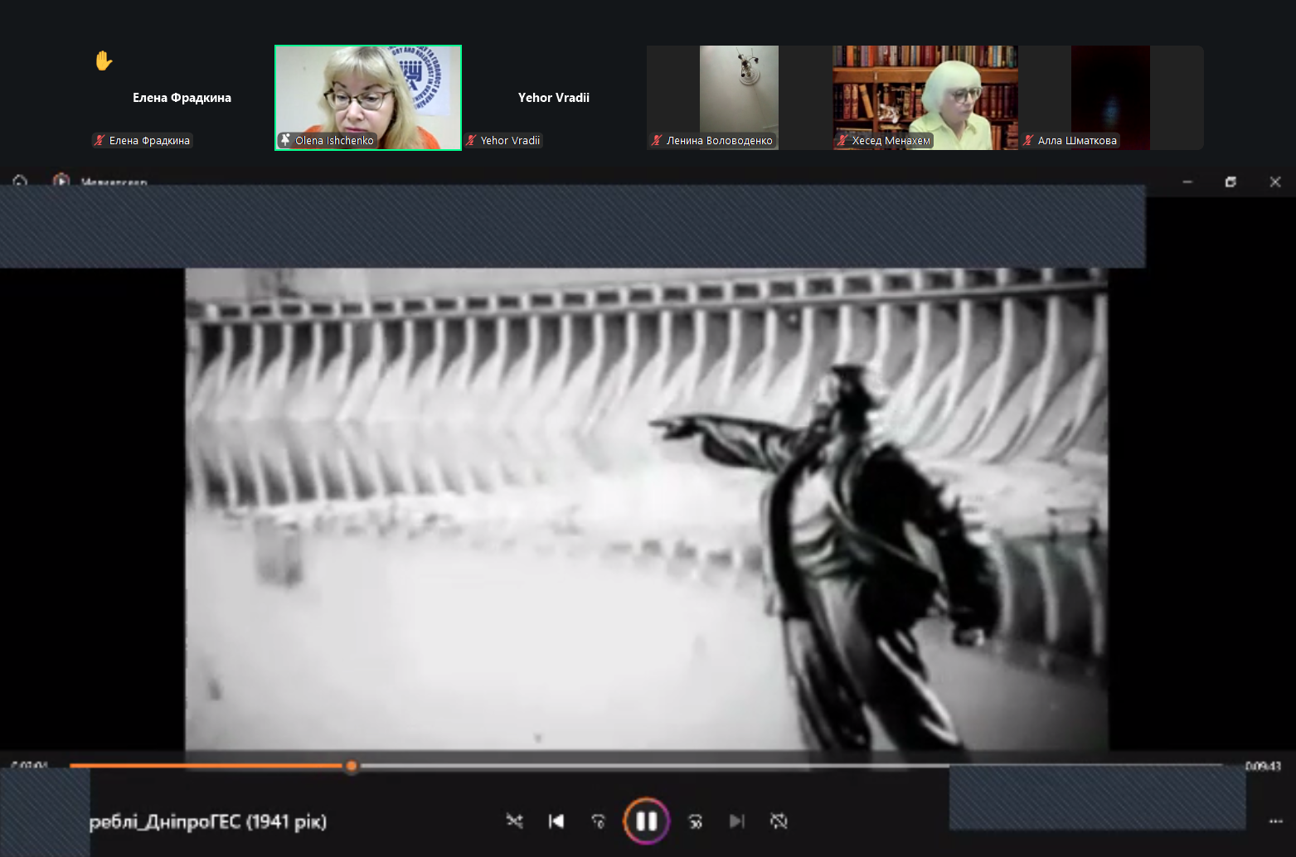1296x857 pixels.
Task: Toggle repeat mode in the media player
Action: click(x=779, y=821)
